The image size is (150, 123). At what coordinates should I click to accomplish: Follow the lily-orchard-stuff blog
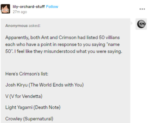click(x=52, y=7)
